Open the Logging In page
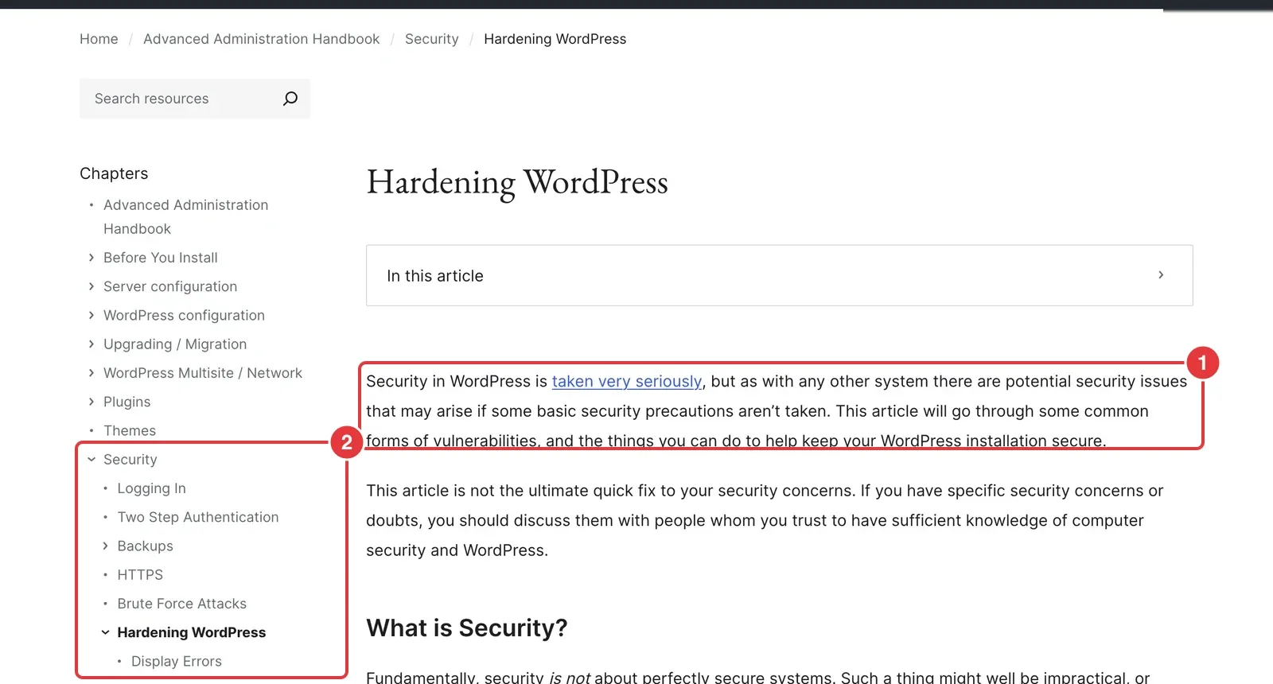This screenshot has height=684, width=1273. (x=151, y=488)
